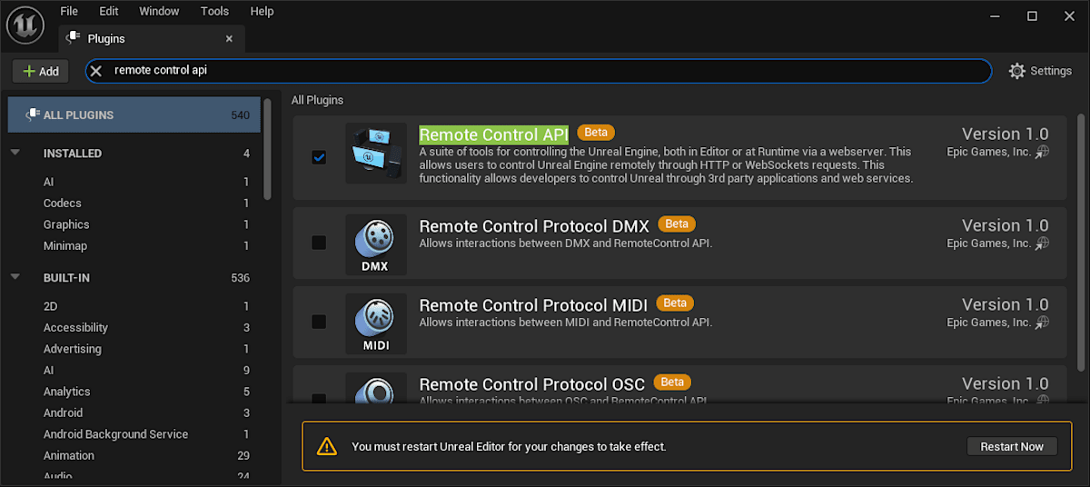Click the Remote Control Protocol OSC title
Image resolution: width=1090 pixels, height=487 pixels.
[x=533, y=383]
